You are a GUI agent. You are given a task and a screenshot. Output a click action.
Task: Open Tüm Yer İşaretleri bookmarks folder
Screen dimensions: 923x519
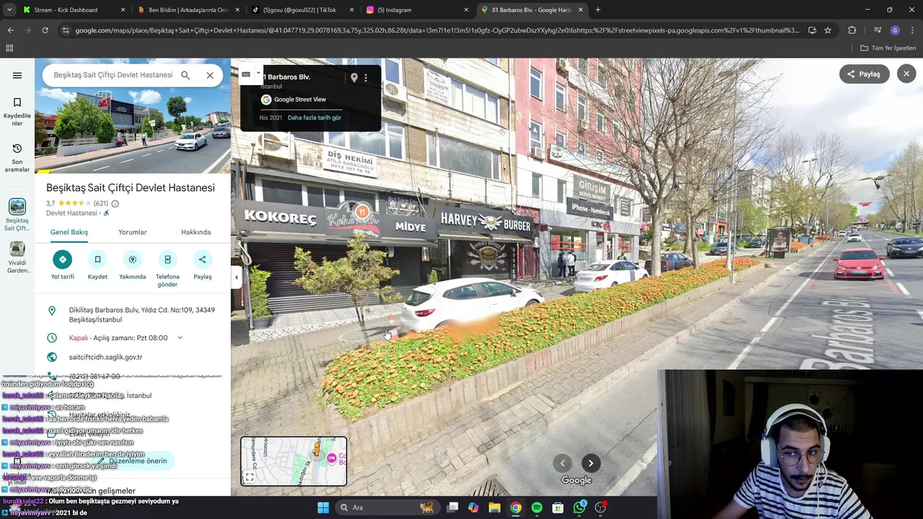click(888, 48)
